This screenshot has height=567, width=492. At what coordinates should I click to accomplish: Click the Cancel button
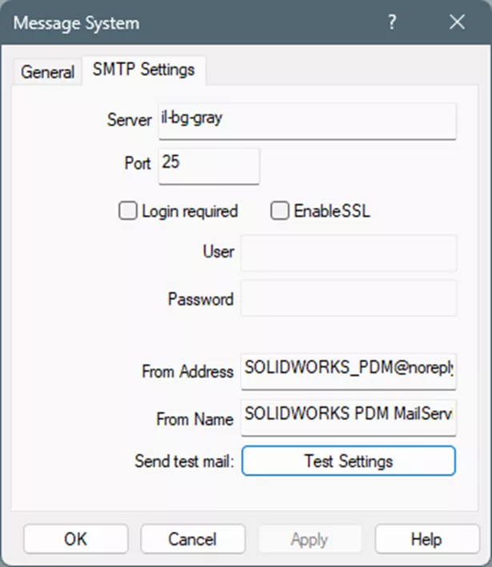click(193, 539)
